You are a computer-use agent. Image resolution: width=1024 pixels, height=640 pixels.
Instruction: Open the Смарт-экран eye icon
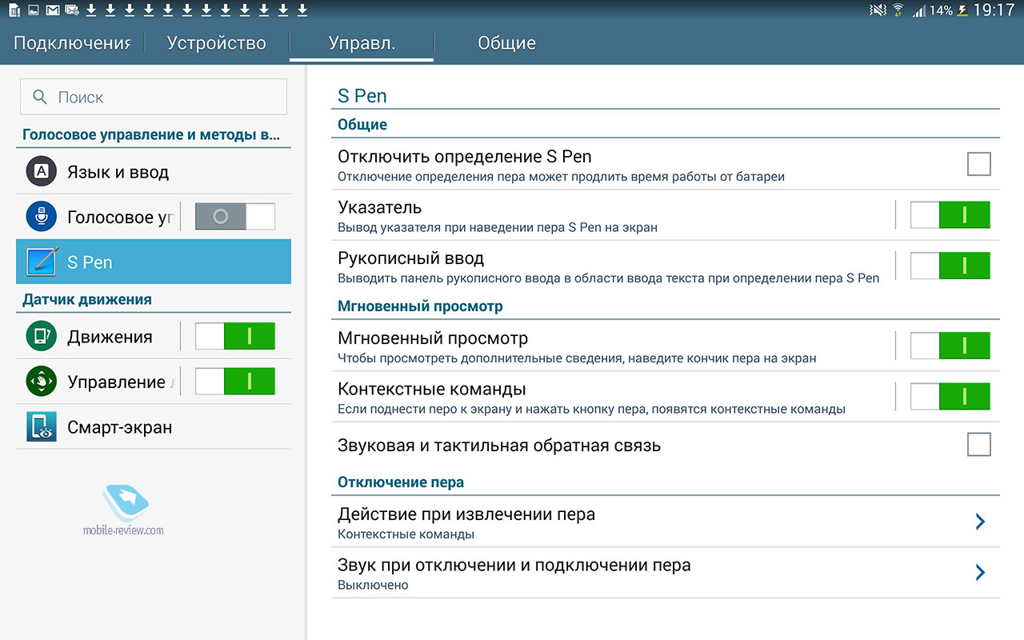(x=41, y=426)
